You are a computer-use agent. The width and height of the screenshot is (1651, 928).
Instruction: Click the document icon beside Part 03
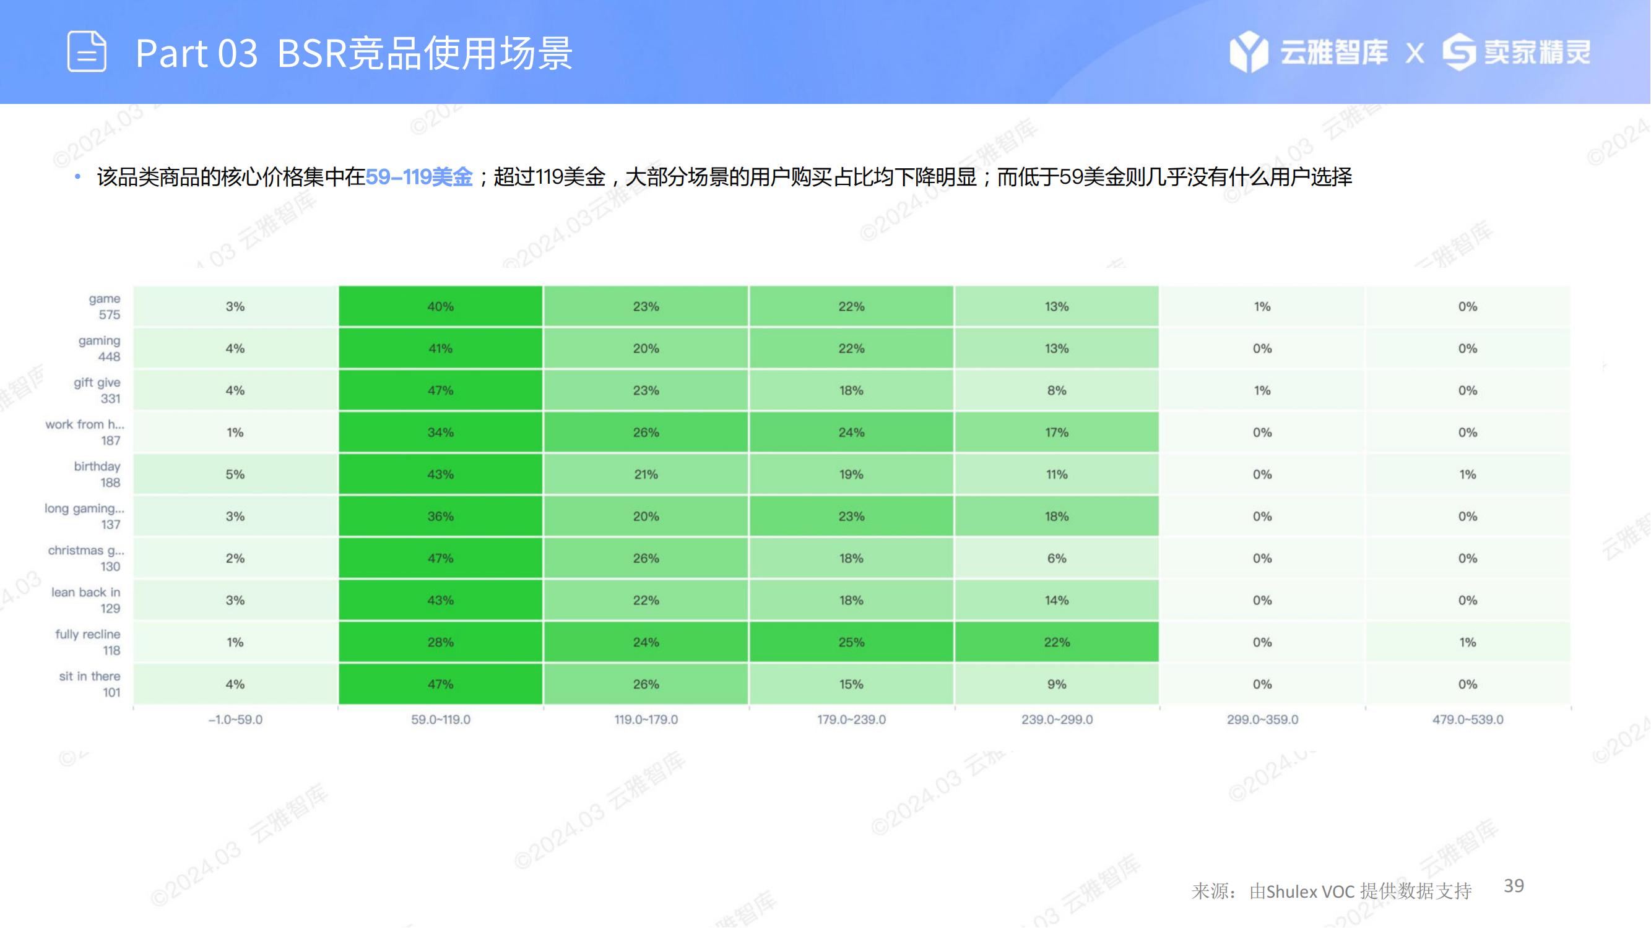click(87, 51)
